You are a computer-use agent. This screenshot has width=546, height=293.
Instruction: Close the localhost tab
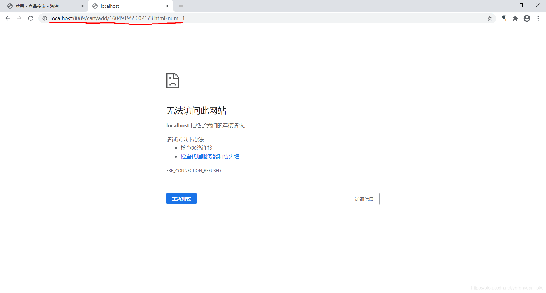[167, 6]
